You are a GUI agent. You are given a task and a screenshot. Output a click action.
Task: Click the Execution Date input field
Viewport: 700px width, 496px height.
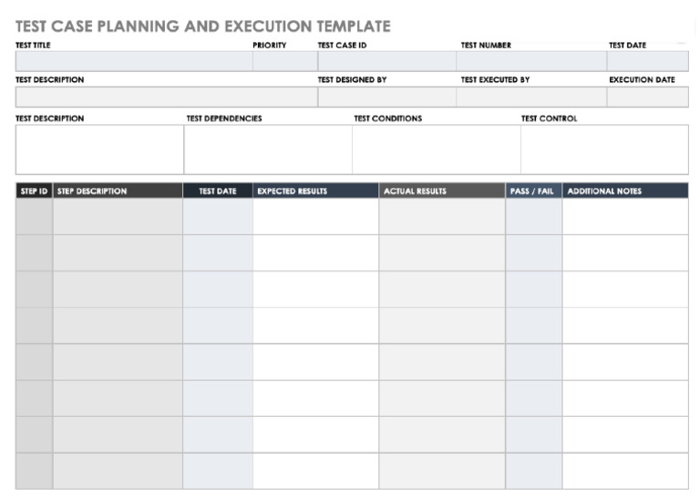pyautogui.click(x=647, y=97)
